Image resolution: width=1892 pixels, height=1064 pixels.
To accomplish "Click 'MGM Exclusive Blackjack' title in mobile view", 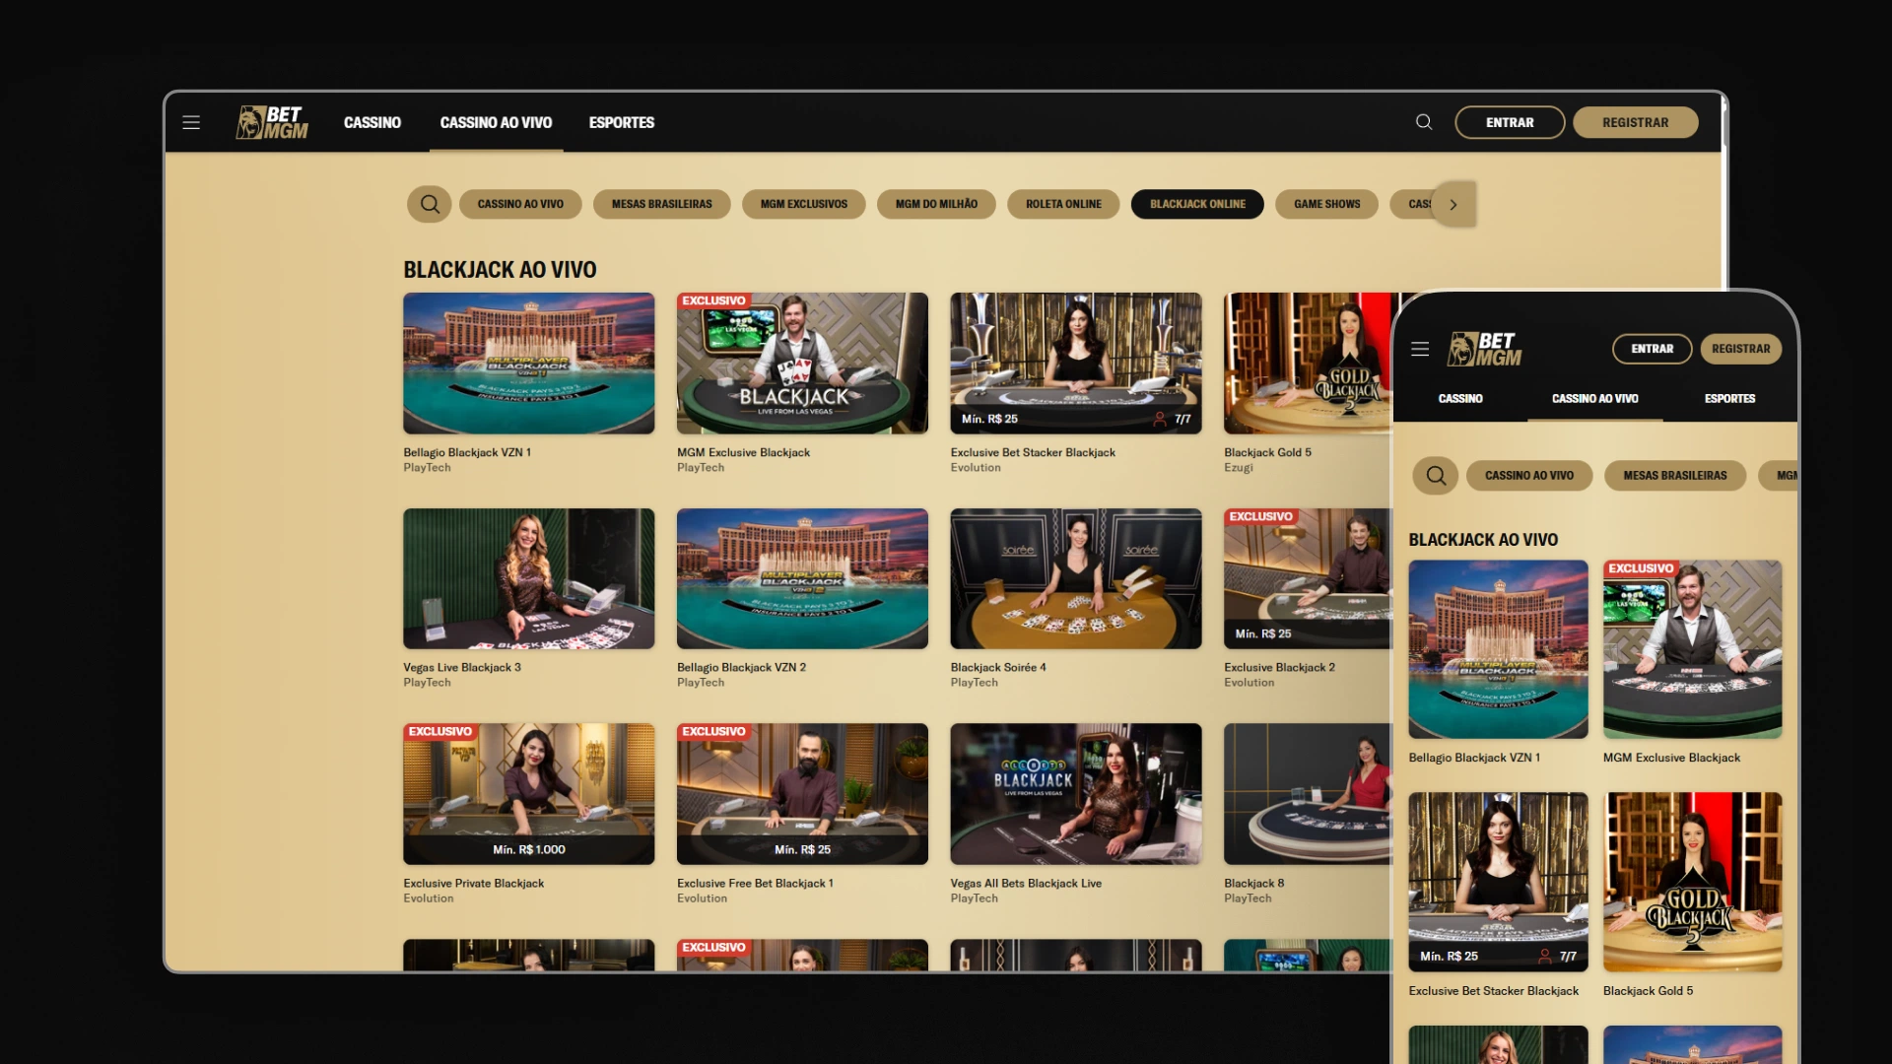I will [1671, 758].
